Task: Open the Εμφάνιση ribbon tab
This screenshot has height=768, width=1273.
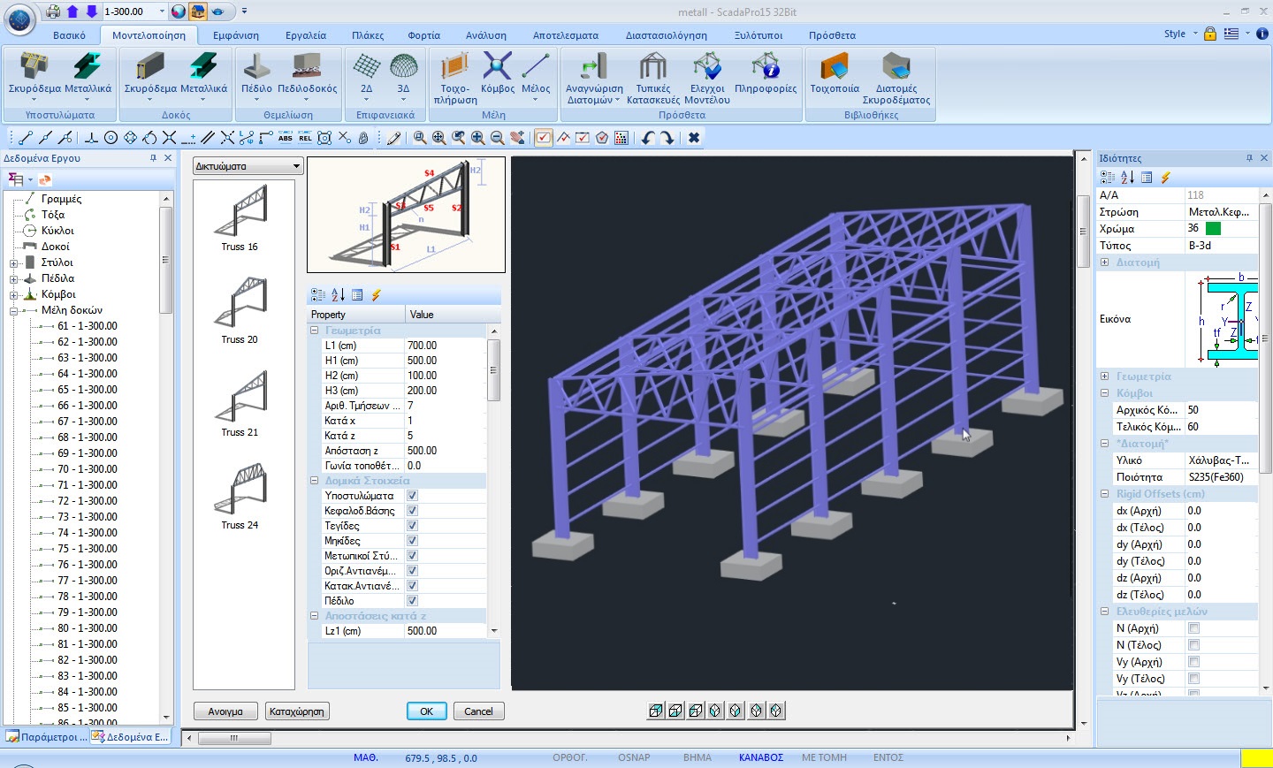Action: point(236,35)
